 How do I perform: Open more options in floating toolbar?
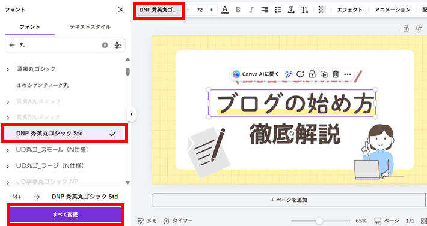(348, 74)
